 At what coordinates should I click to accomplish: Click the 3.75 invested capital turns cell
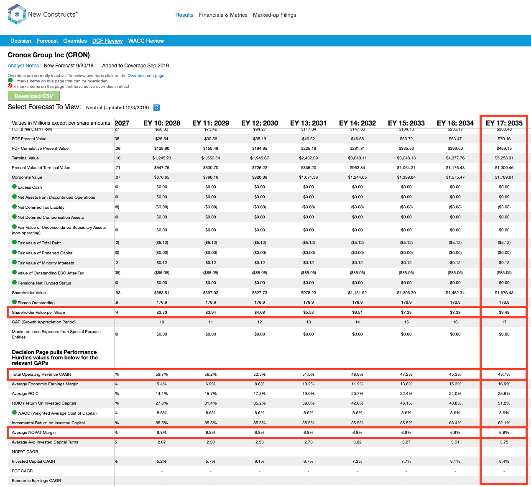pyautogui.click(x=504, y=442)
